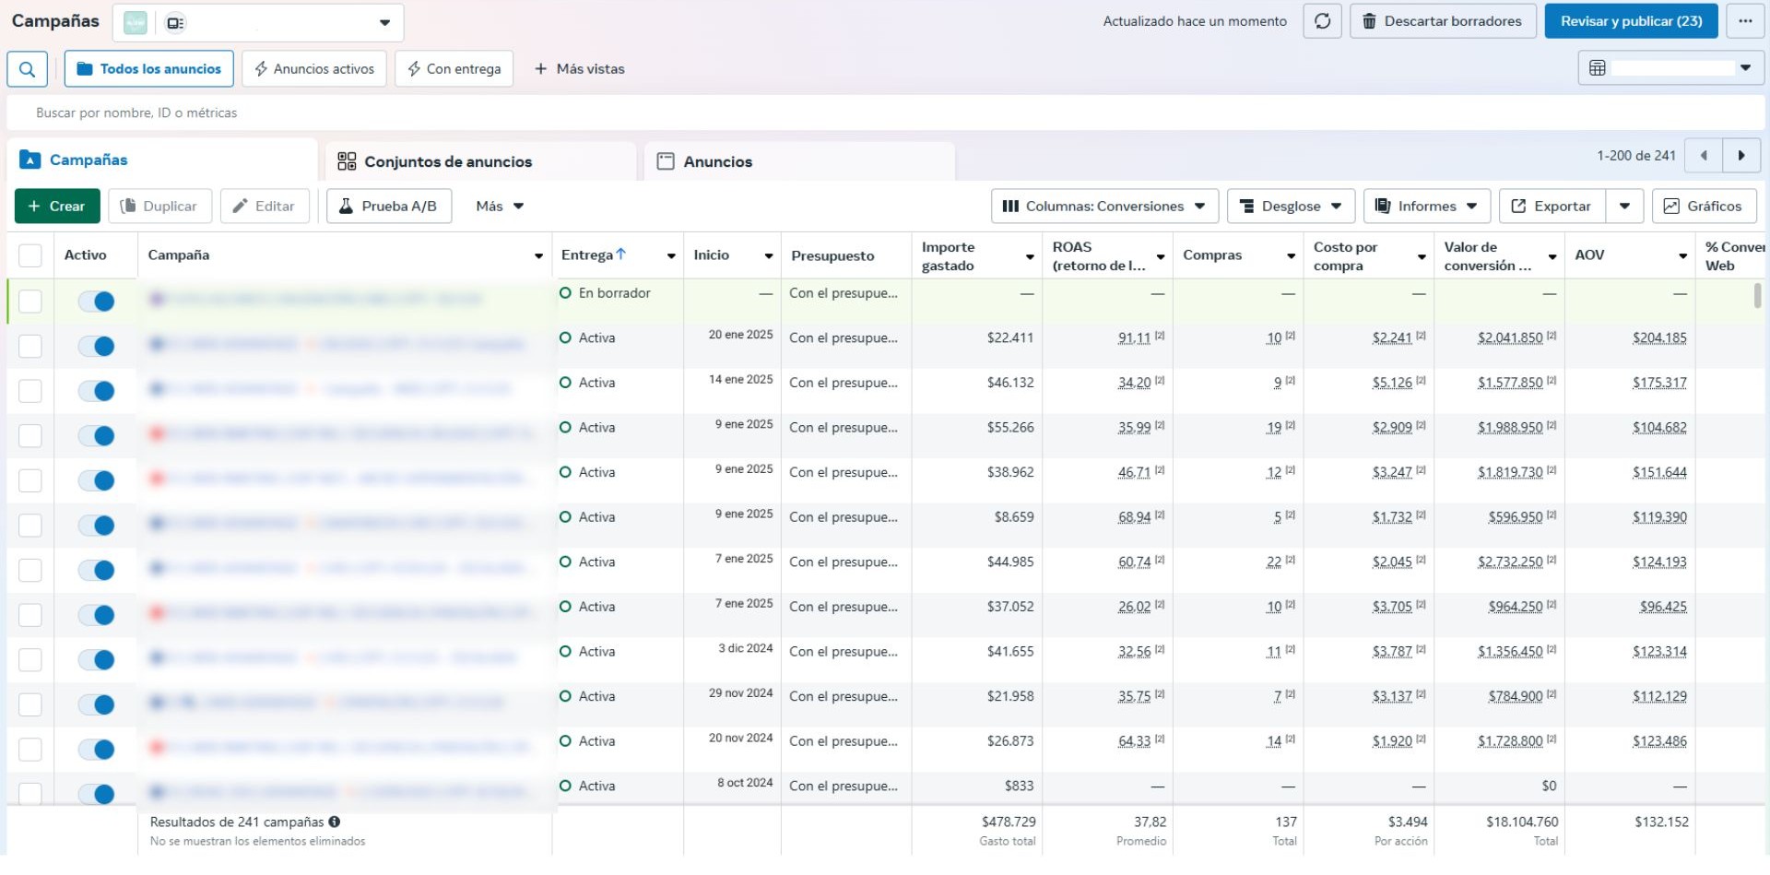Expand the Columnas: Conversiones dropdown

tap(1104, 207)
